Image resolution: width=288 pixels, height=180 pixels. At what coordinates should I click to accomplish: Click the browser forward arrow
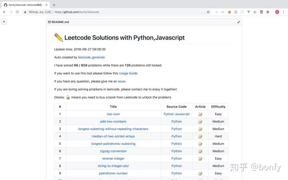(11, 12)
